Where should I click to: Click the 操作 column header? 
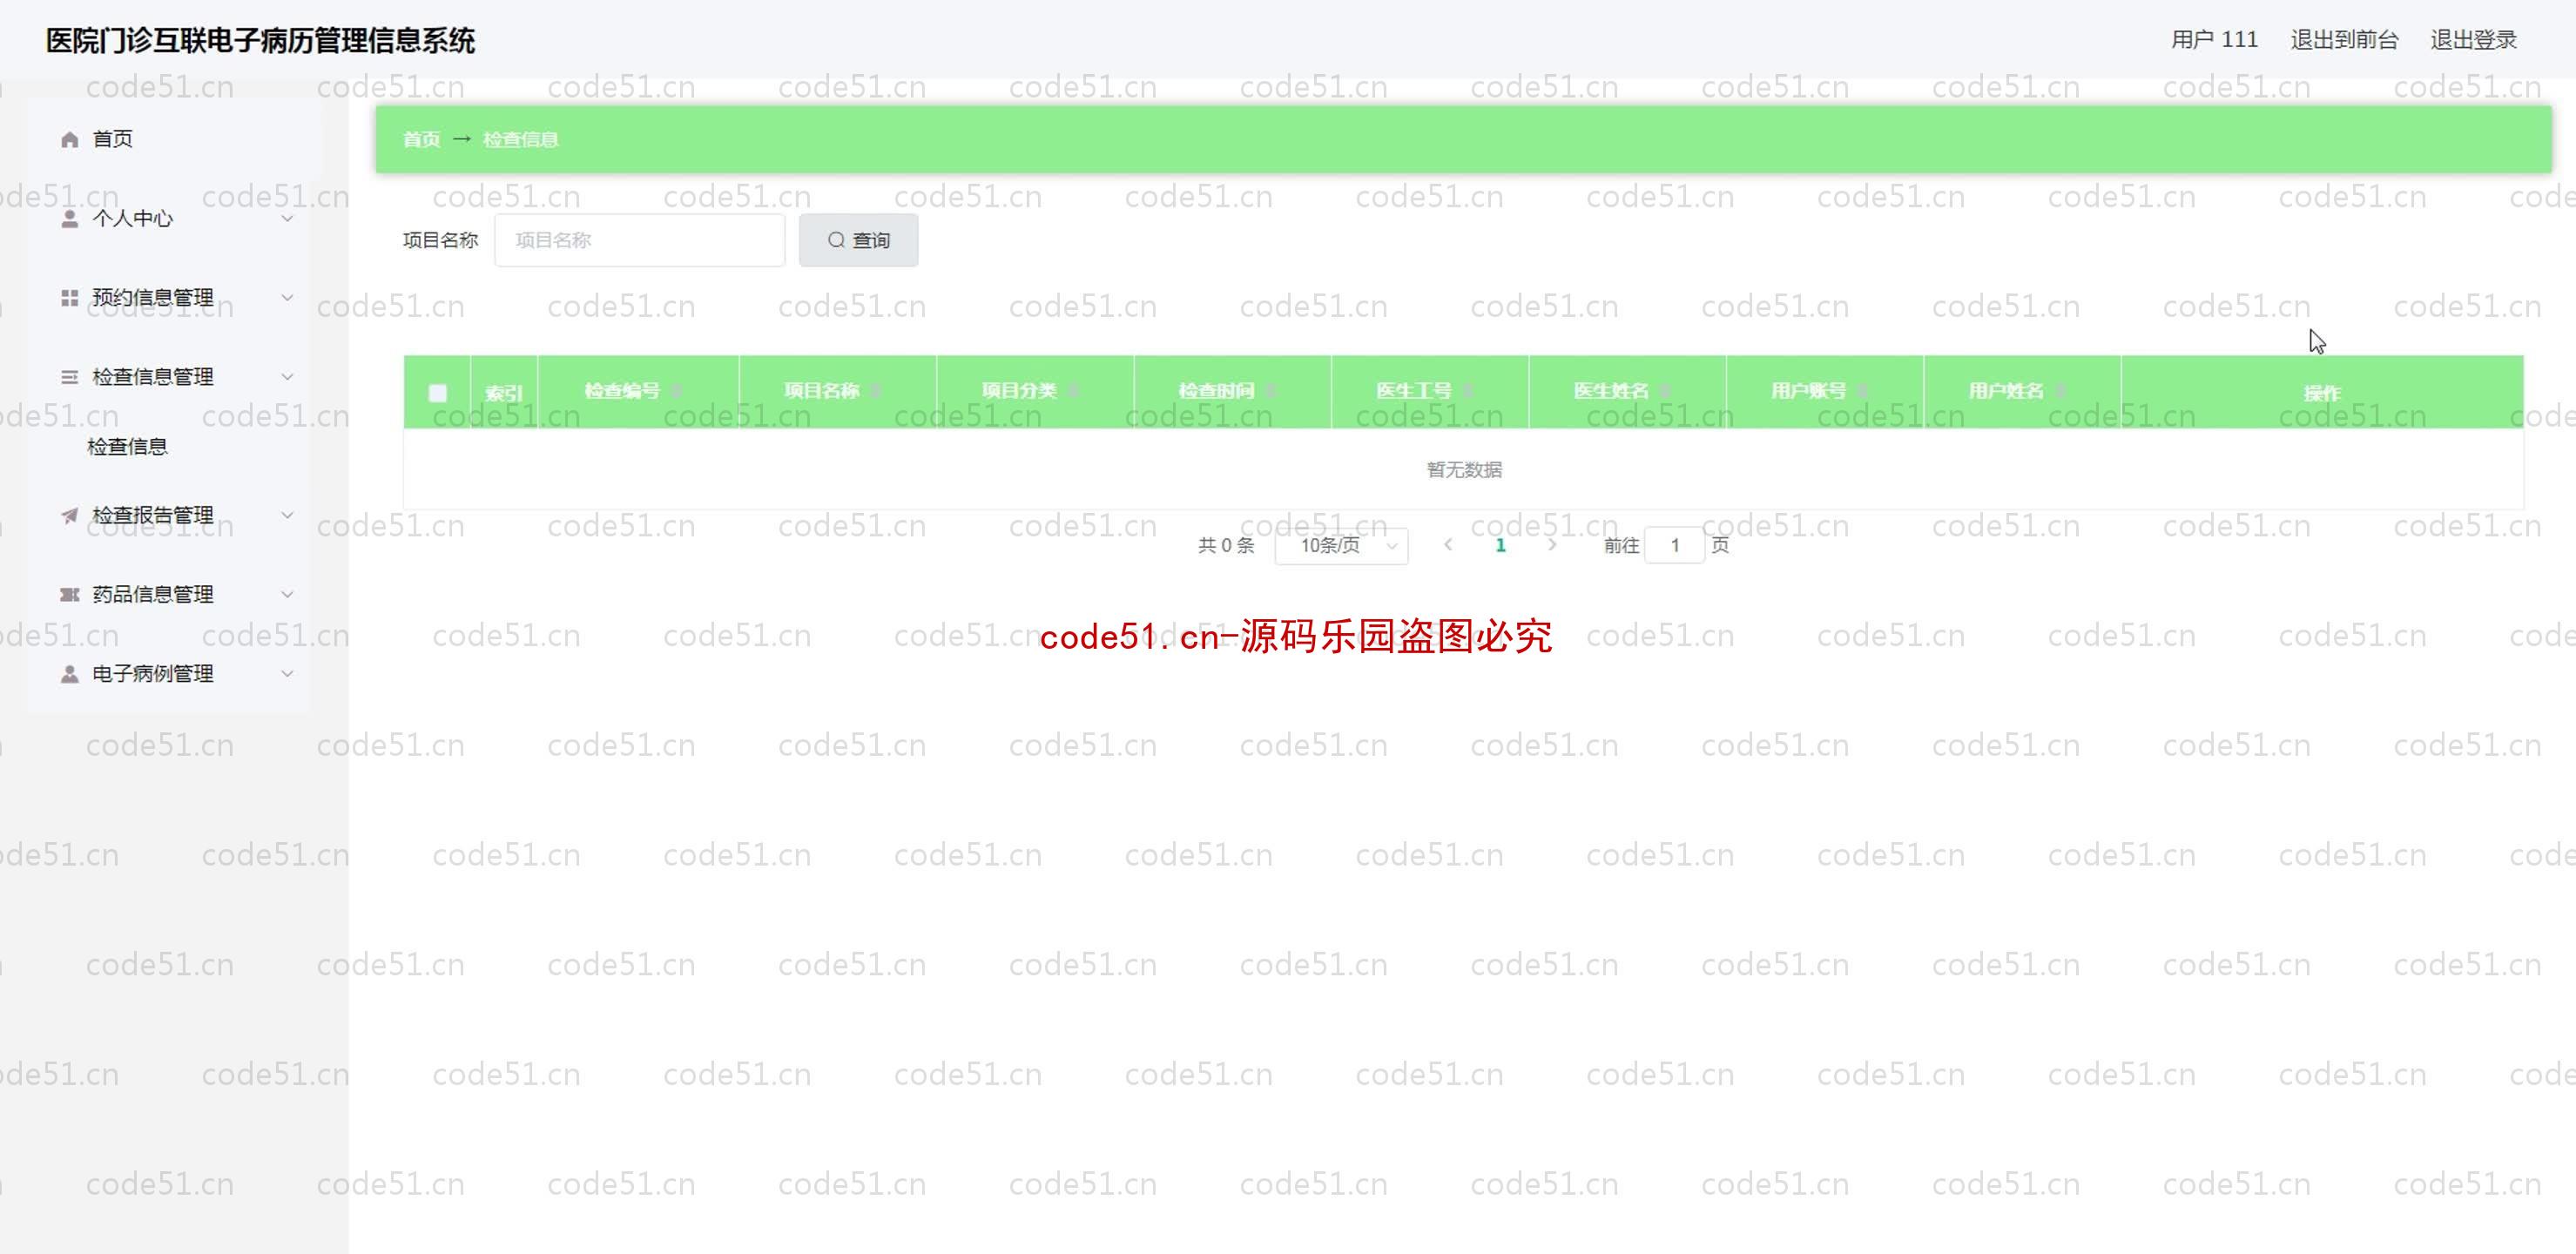2321,393
